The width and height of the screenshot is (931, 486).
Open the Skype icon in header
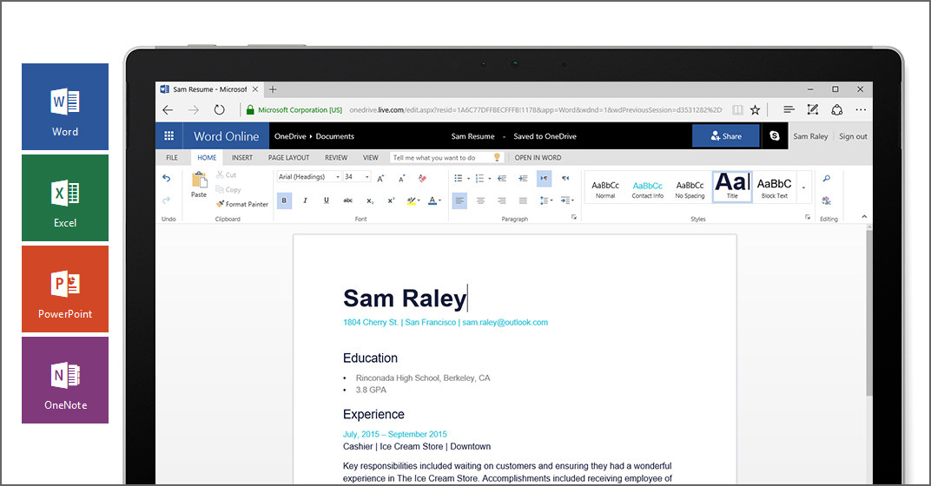pyautogui.click(x=775, y=136)
